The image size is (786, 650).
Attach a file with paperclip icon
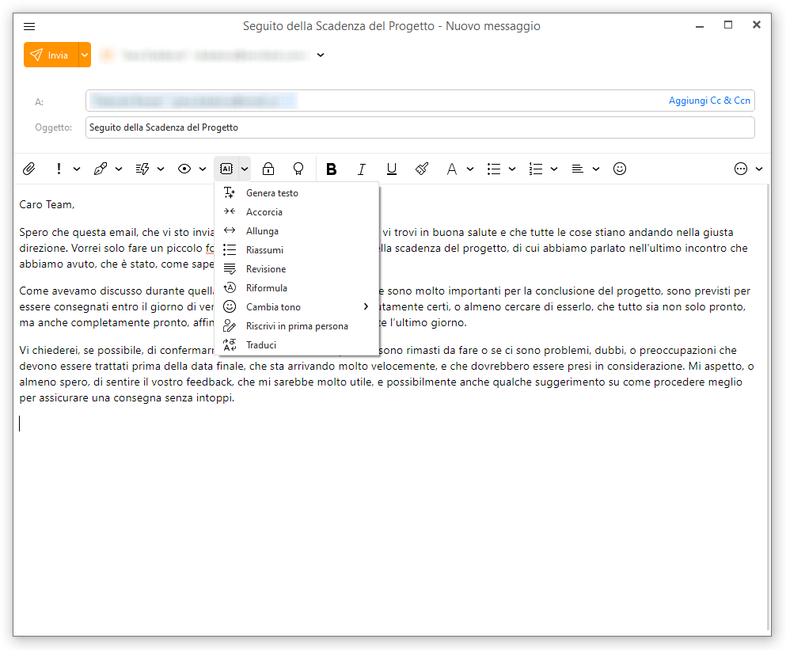[x=29, y=169]
